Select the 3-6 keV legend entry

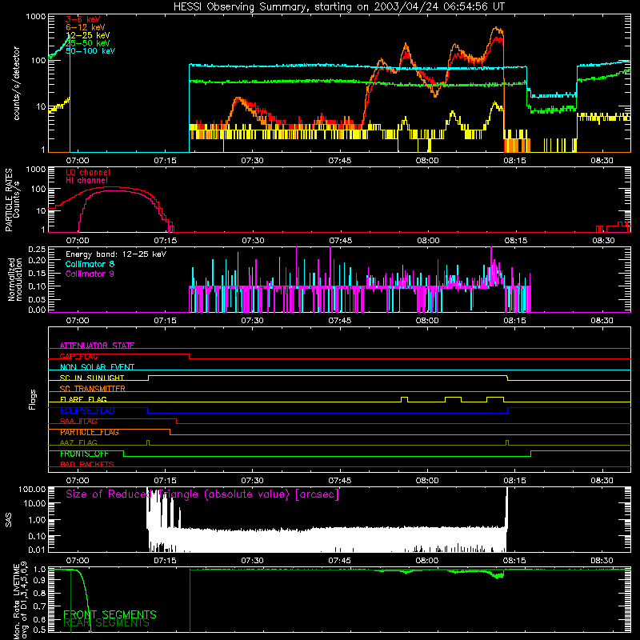pos(83,19)
